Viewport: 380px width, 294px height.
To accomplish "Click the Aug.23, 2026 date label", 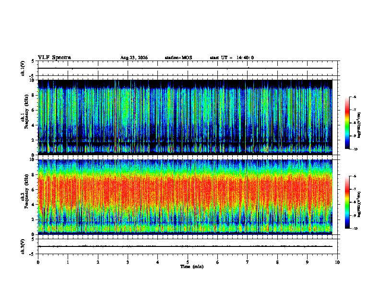I will click(134, 58).
